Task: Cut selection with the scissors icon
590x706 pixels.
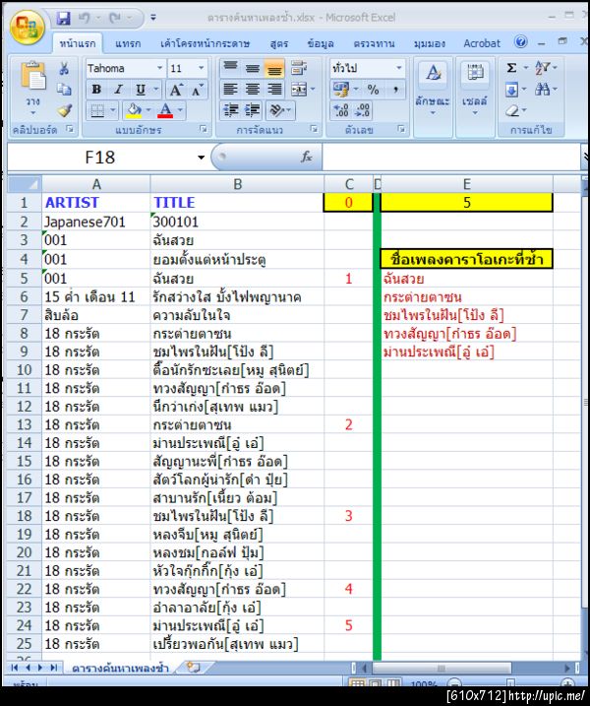Action: tap(64, 69)
